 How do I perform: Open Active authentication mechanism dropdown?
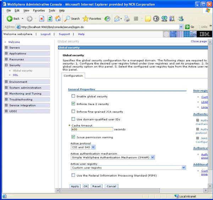[113, 157]
